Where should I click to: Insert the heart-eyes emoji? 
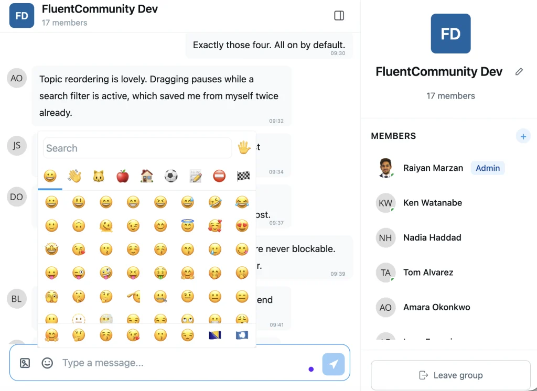[242, 225]
